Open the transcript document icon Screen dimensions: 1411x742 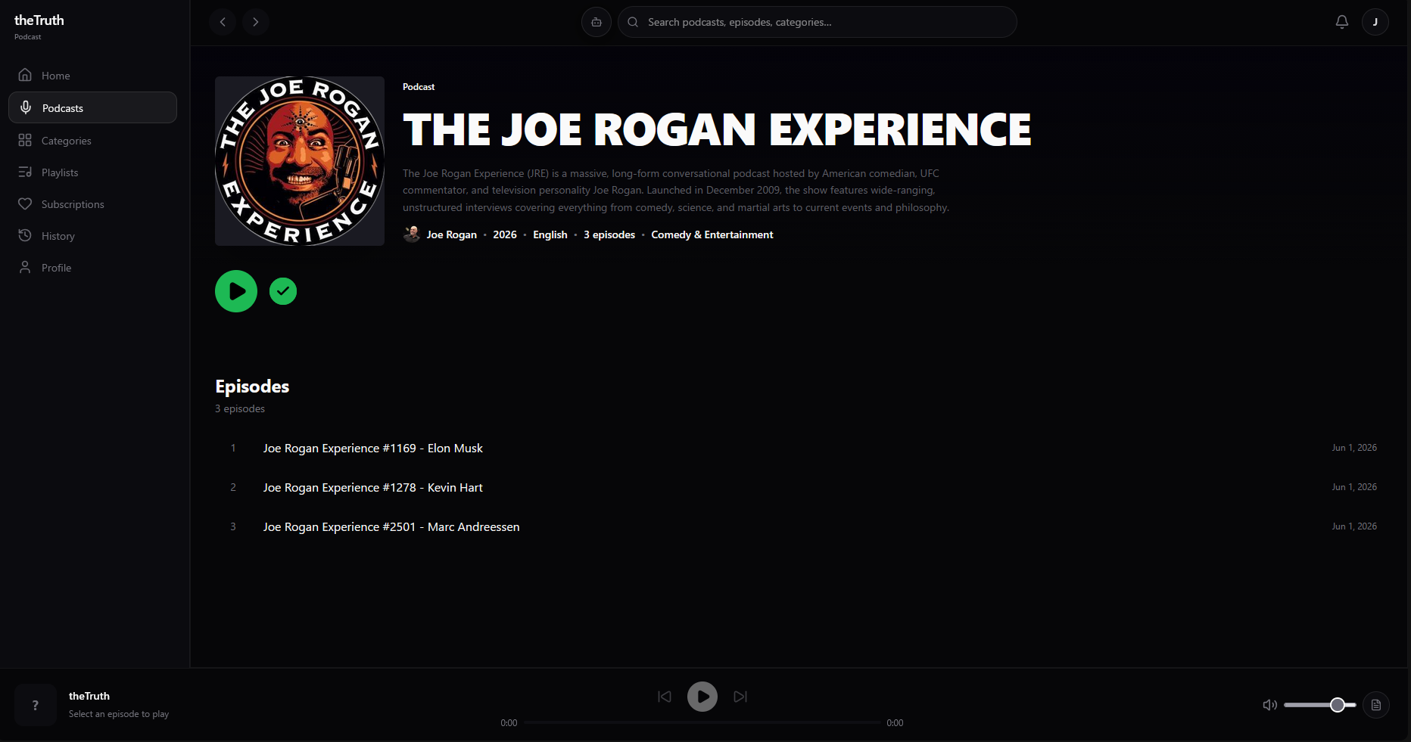point(1376,705)
